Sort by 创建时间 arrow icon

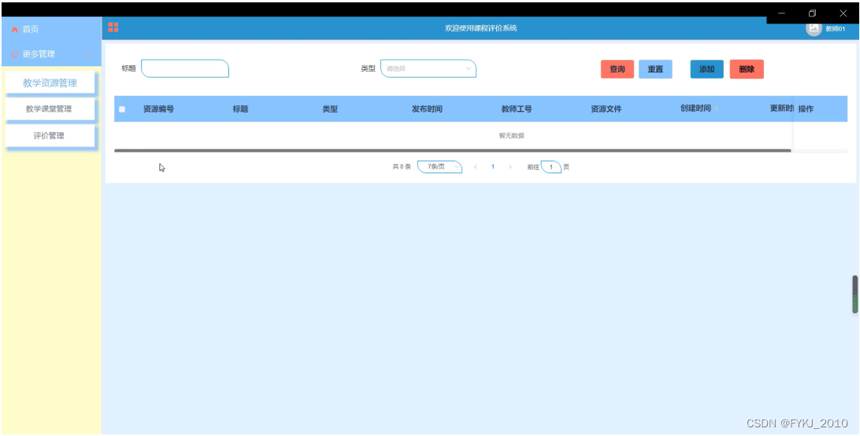pyautogui.click(x=717, y=109)
